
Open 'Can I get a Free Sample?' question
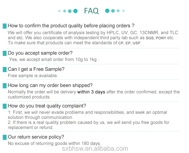[x=36, y=69]
